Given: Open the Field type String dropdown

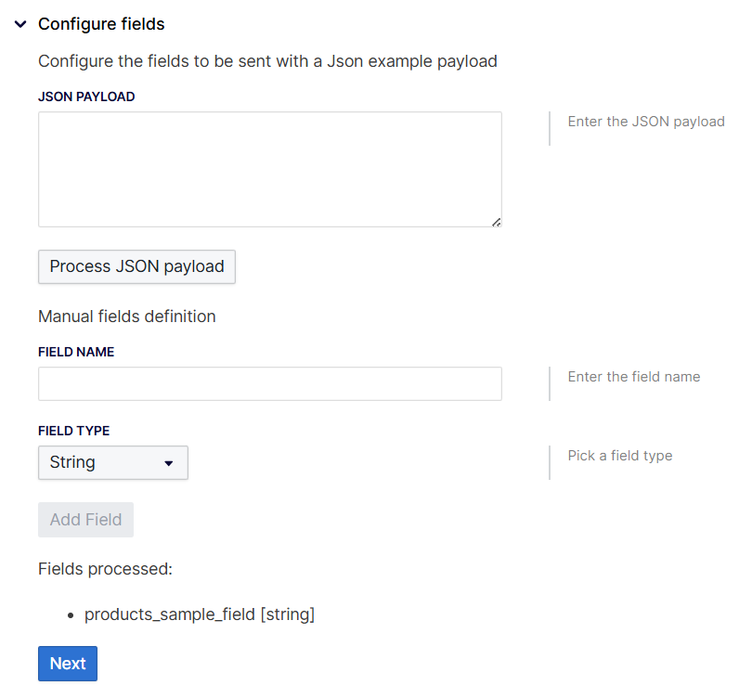Looking at the screenshot, I should point(112,462).
